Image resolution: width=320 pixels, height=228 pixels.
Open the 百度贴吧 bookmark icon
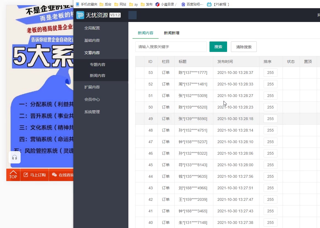(183, 4)
